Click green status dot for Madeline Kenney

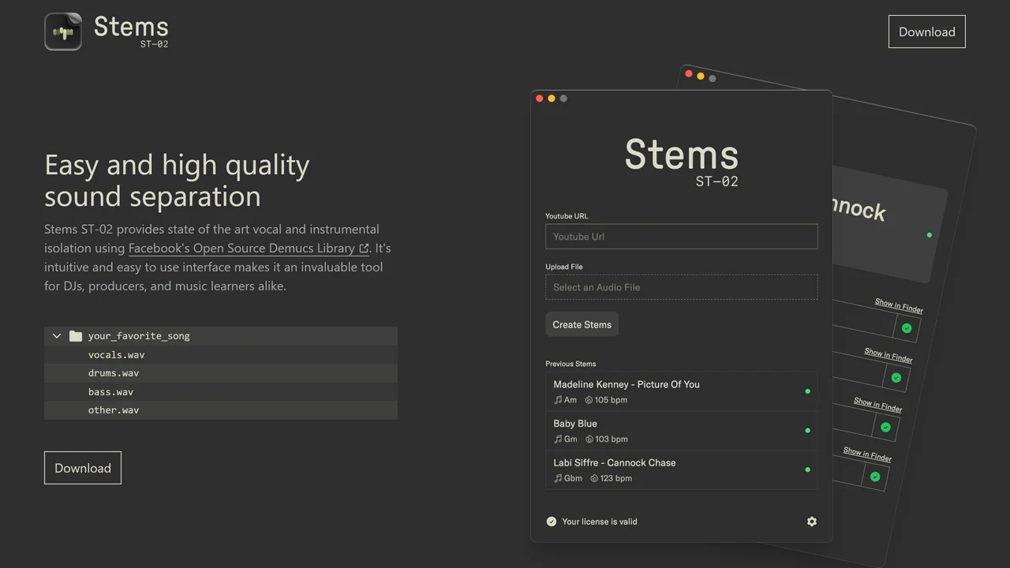point(807,391)
